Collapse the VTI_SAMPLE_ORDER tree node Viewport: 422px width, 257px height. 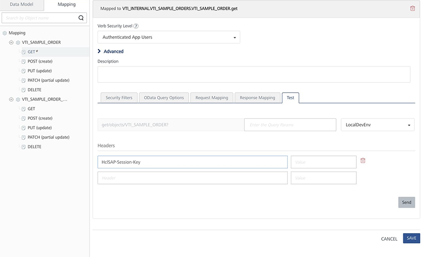coord(11,43)
